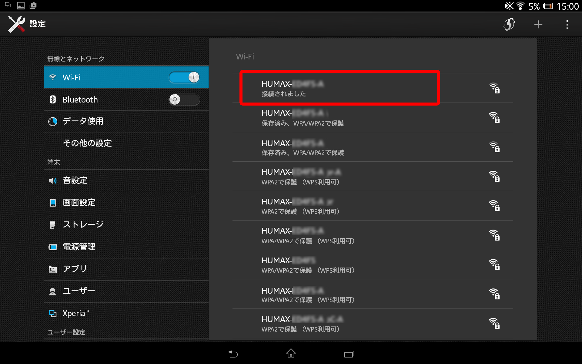This screenshot has width=582, height=364.
Task: Tap the wrench and screwdriver Settings icon
Action: pyautogui.click(x=16, y=24)
